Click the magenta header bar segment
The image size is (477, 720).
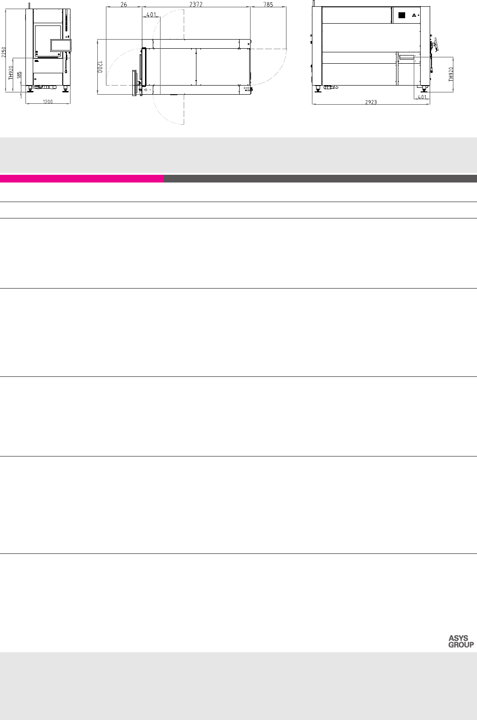[x=82, y=178]
